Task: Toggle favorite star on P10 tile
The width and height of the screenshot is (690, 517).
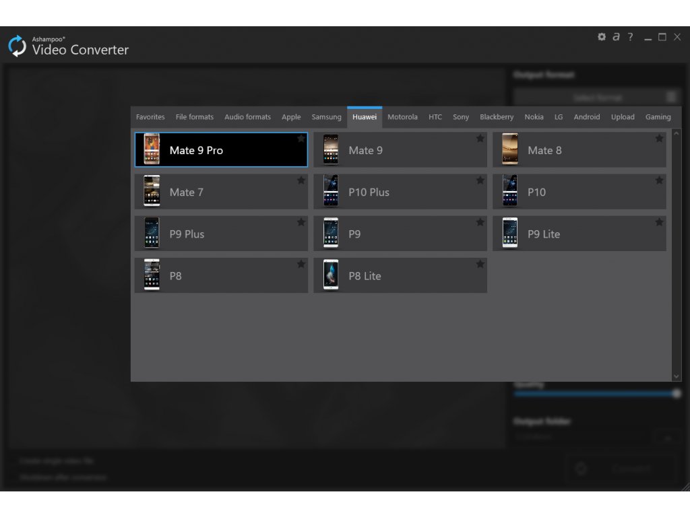Action: pos(659,180)
